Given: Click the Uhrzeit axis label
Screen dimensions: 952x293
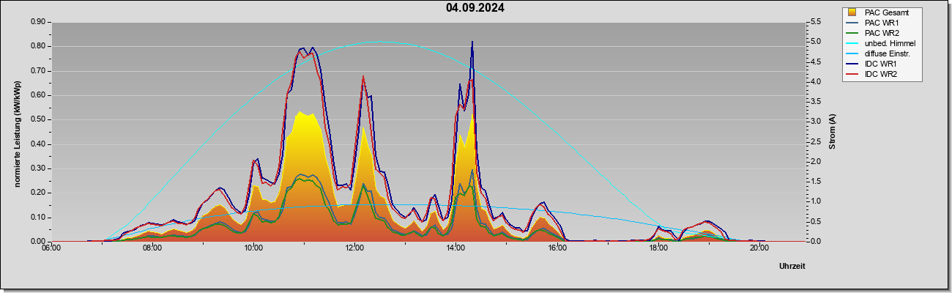Looking at the screenshot, I should (792, 266).
